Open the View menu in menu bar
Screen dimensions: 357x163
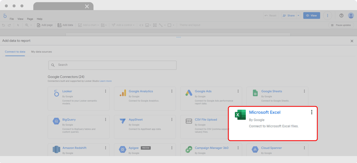pyautogui.click(x=20, y=19)
